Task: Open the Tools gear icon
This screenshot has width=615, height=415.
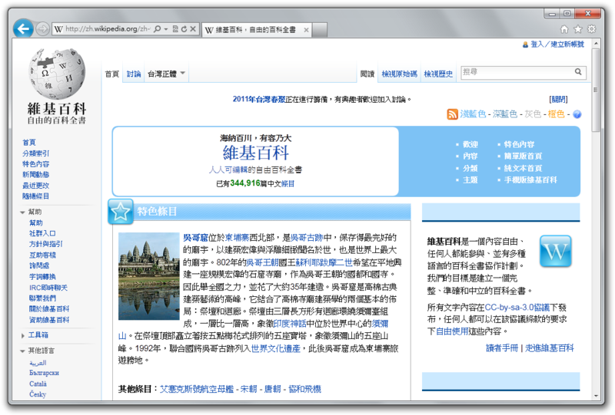Action: click(x=591, y=29)
